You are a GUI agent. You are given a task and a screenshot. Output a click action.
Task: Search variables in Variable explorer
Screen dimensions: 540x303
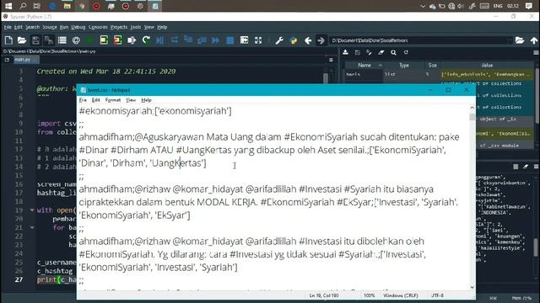(x=393, y=52)
